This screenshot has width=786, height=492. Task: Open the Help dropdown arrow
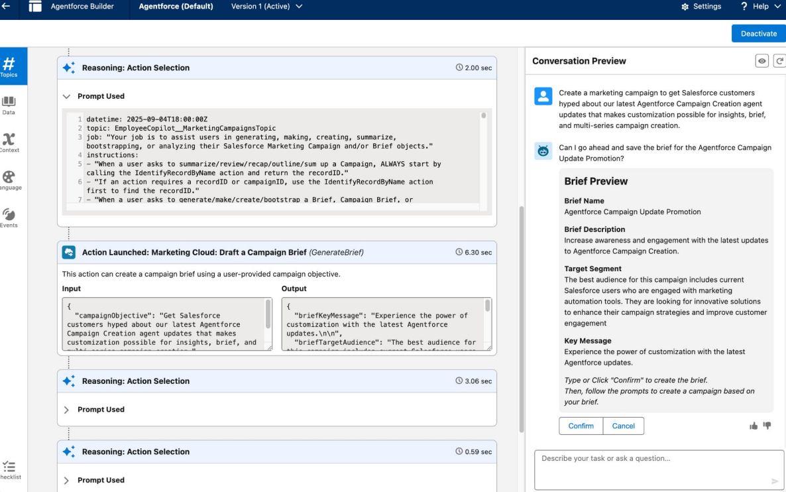[x=777, y=7]
